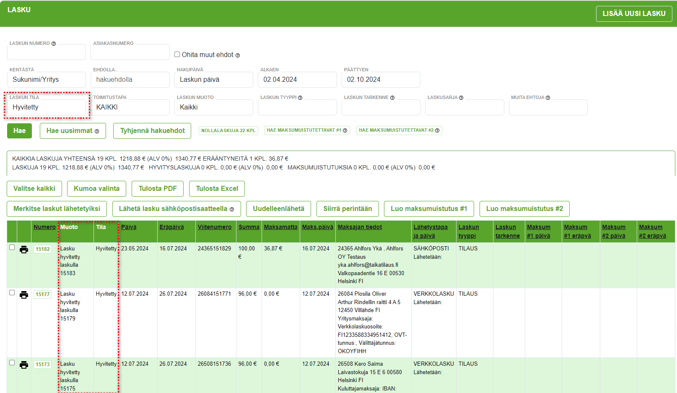Click Merkitse laskut lähetetyiksi button
This screenshot has width=677, height=393.
(x=57, y=209)
